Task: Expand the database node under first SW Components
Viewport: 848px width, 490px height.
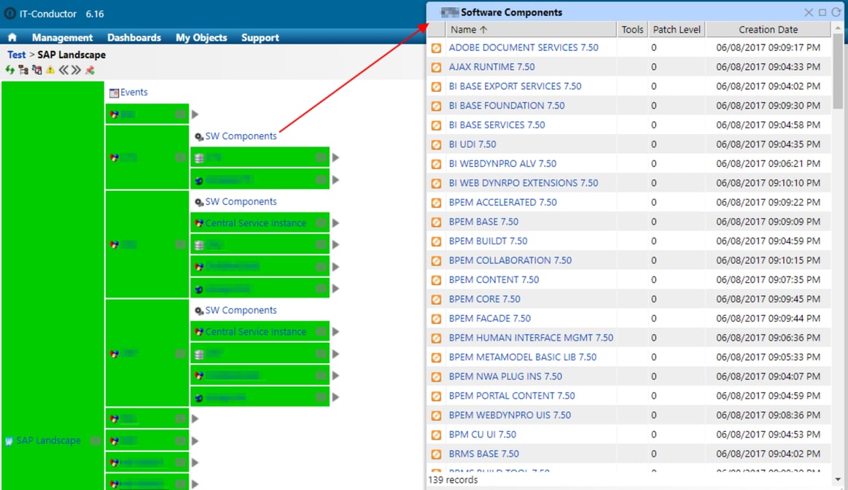Action: pyautogui.click(x=336, y=157)
